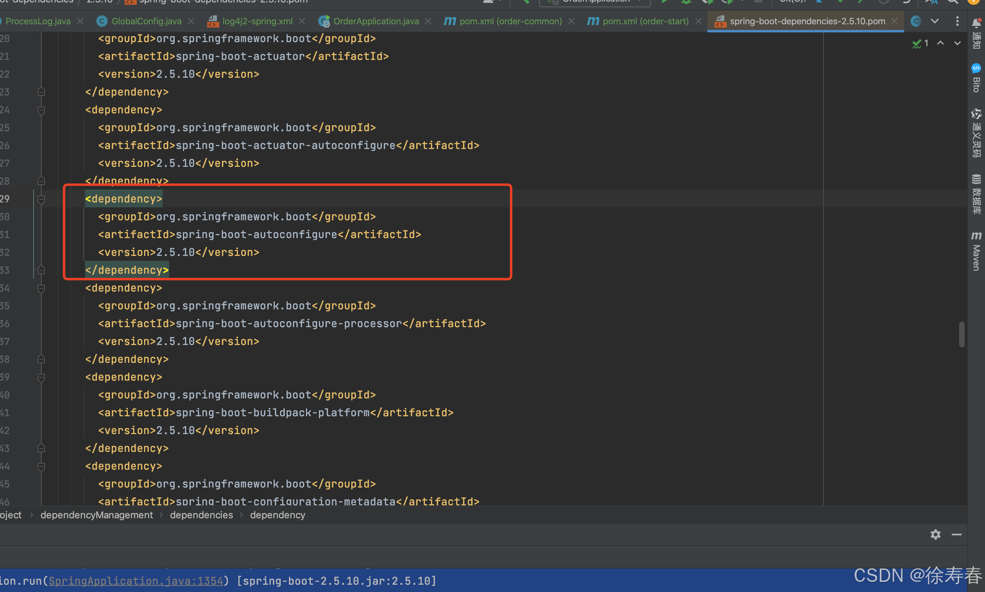Jump to next highlighted problem arrow
This screenshot has width=985, height=592.
coord(957,43)
